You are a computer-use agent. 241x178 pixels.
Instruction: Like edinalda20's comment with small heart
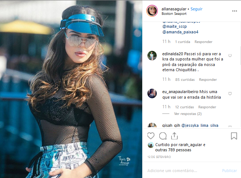pos(230,56)
